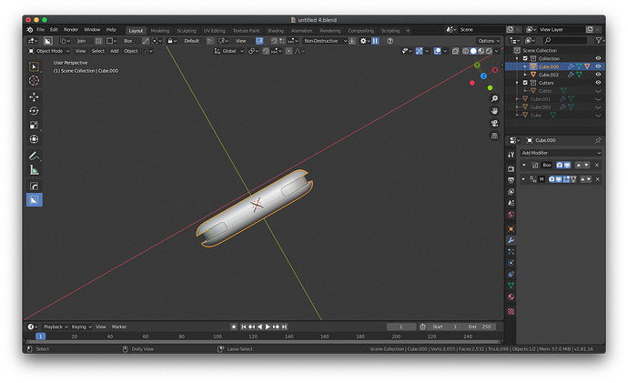Open the Non-Destructive dropdown
This screenshot has width=628, height=383.
[x=325, y=41]
